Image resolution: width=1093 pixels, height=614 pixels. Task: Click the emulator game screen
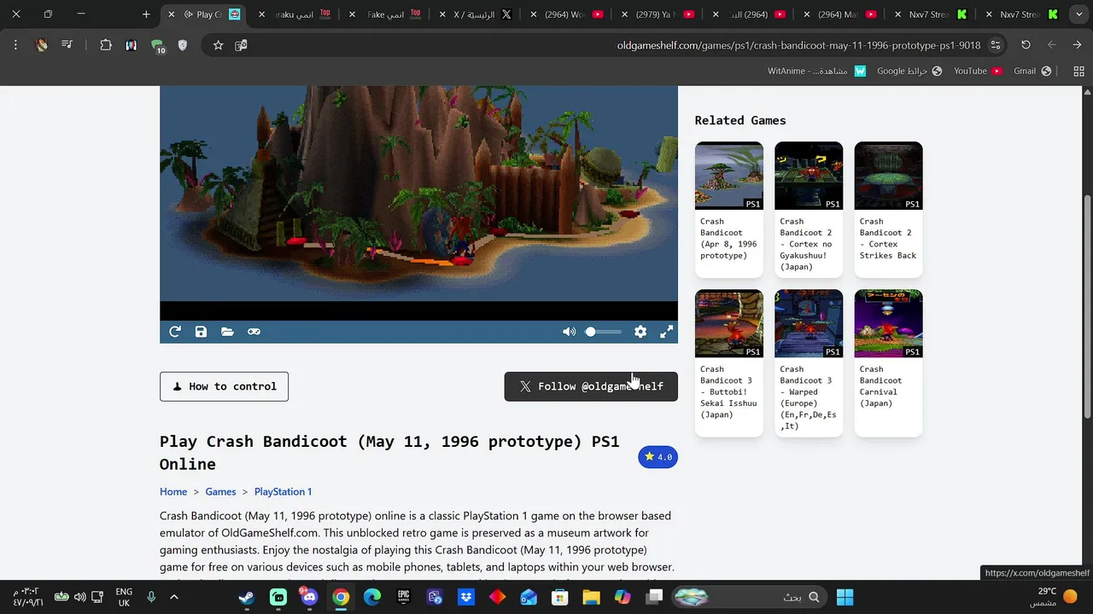click(418, 203)
